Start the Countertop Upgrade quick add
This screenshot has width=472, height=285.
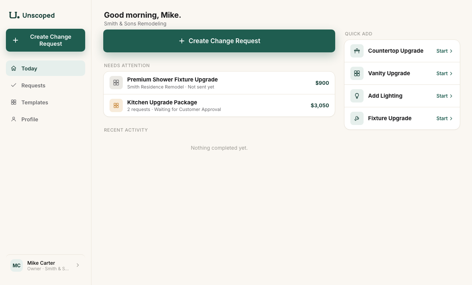444,51
